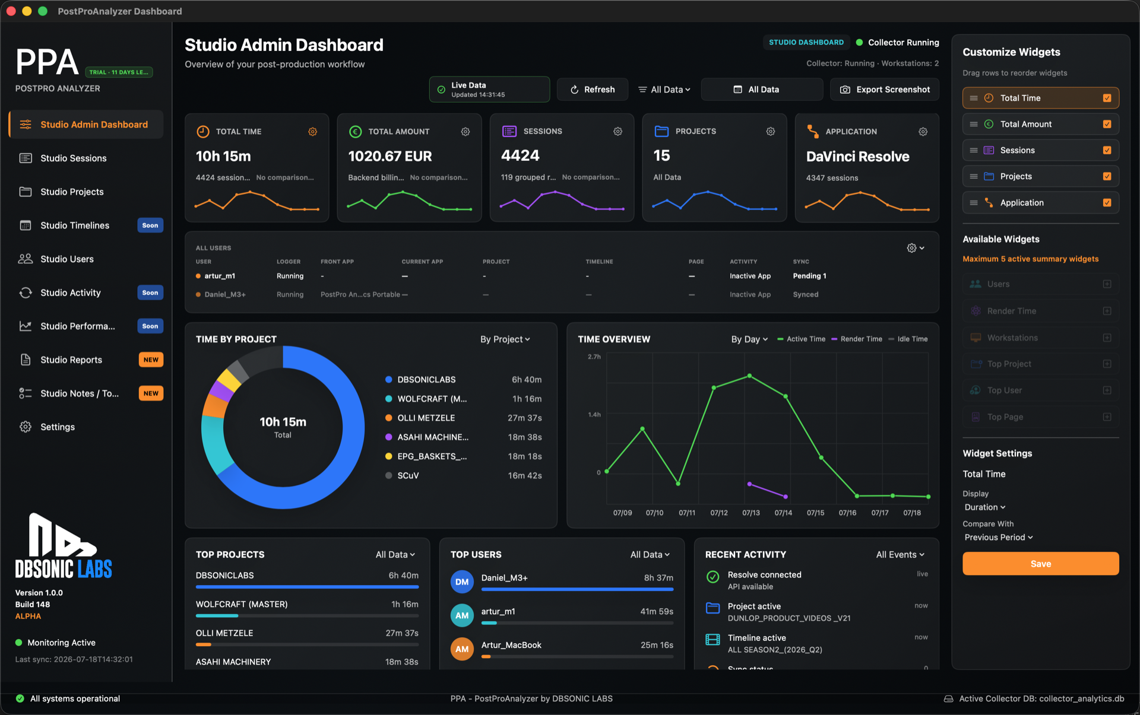Click the Sessions card list icon

pyautogui.click(x=509, y=131)
